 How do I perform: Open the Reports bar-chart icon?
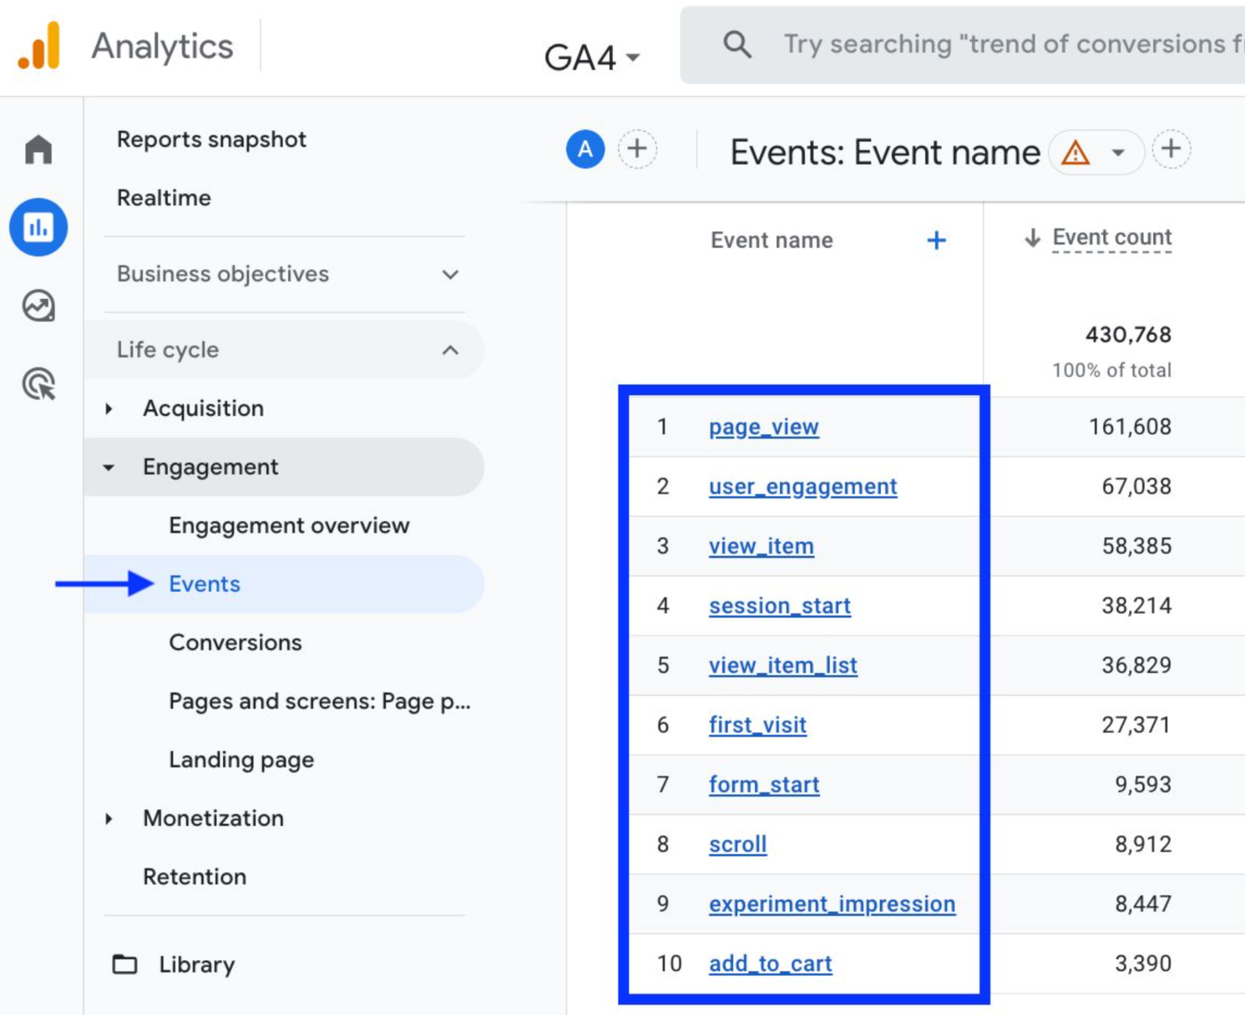pos(38,227)
